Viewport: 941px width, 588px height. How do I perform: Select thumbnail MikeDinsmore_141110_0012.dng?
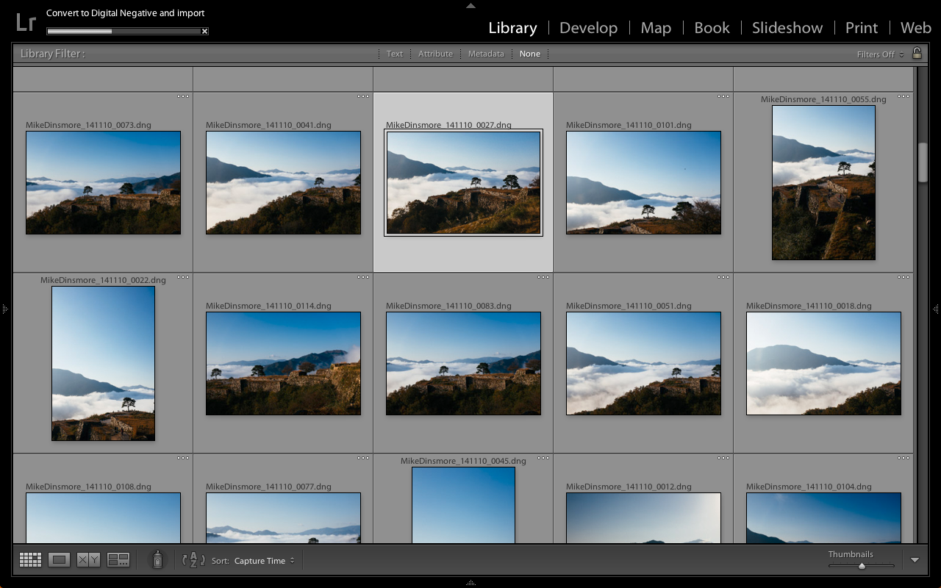tap(643, 518)
